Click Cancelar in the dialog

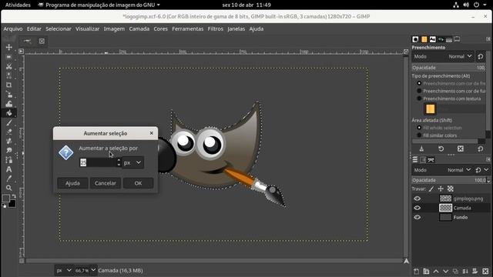click(x=106, y=183)
